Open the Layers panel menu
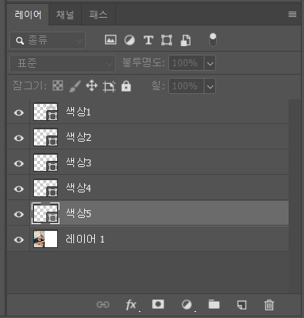 [x=292, y=15]
